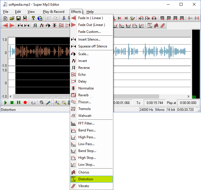
Task: Choose Fade Custom... from the Effects menu
Action: click(91, 32)
